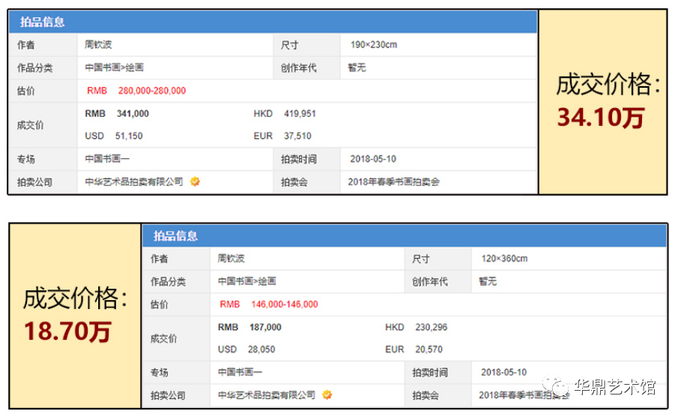Click the verified badge beside the 190×230cm lot's auction company
This screenshot has width=678, height=417.
click(195, 181)
